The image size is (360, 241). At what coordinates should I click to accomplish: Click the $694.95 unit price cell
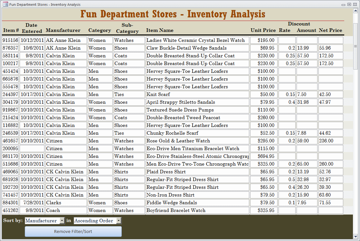point(264,156)
